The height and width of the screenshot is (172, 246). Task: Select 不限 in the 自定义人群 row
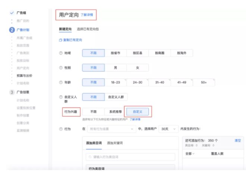(x=93, y=97)
